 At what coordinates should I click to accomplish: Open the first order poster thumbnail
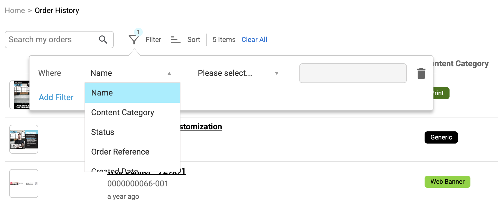(x=20, y=95)
